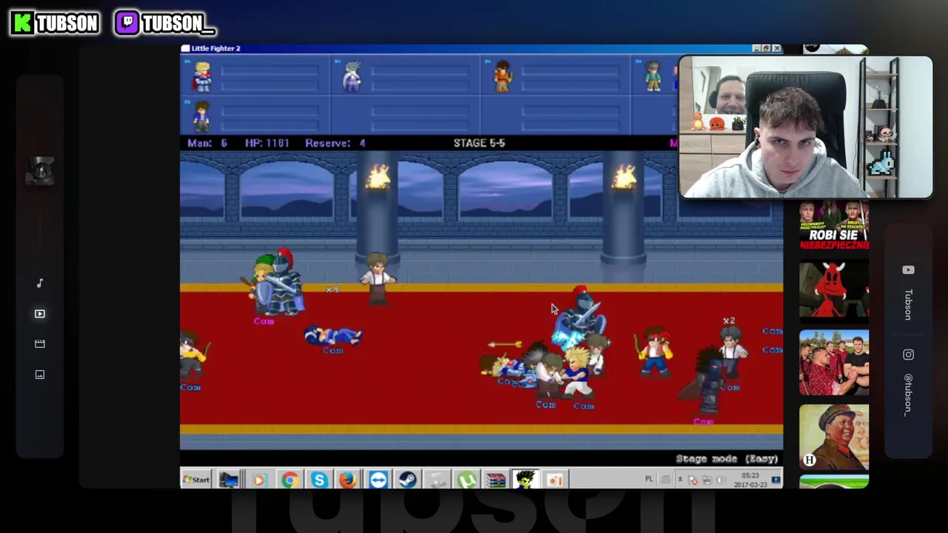Open the red devil character thumbnail
Screen dimensions: 948x533
pyautogui.click(x=834, y=291)
